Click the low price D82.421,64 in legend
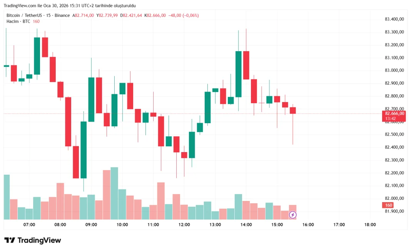This screenshot has height=251, width=411. 131,15
